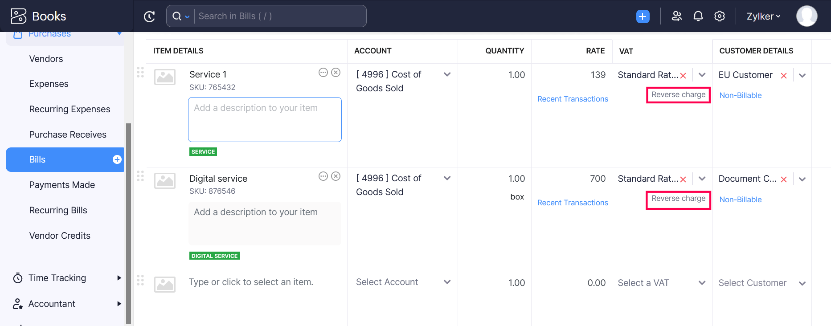Open the Select a VAT dropdown
Viewport: 831px width, 326px height.
click(702, 283)
